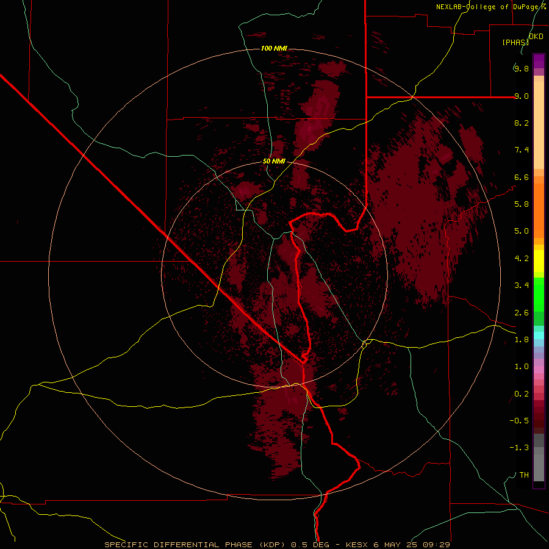Pick the peach segment of the color bar
Screen dimensions: 549x549
[539, 125]
